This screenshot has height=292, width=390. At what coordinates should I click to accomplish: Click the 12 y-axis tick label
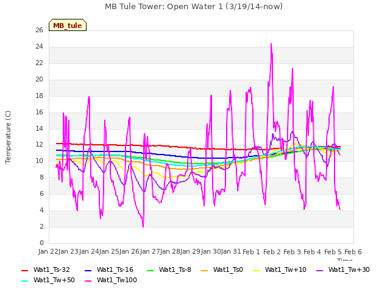[39, 145]
